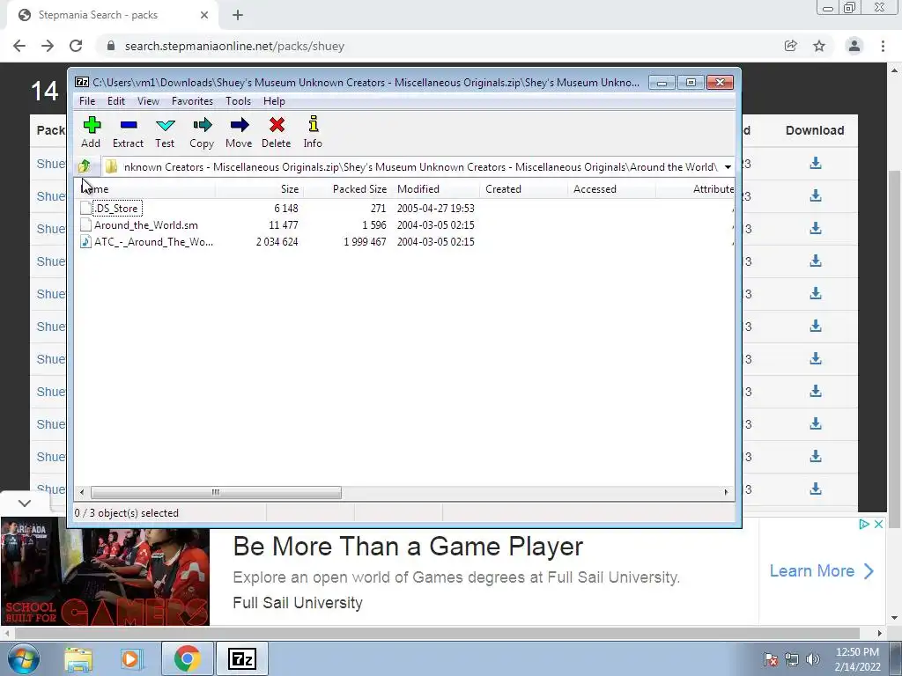Click the Attributes column header
902x676 pixels.
696,189
